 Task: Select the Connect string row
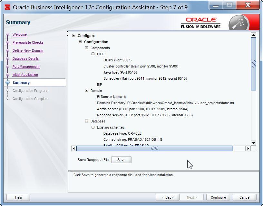pos(133,139)
